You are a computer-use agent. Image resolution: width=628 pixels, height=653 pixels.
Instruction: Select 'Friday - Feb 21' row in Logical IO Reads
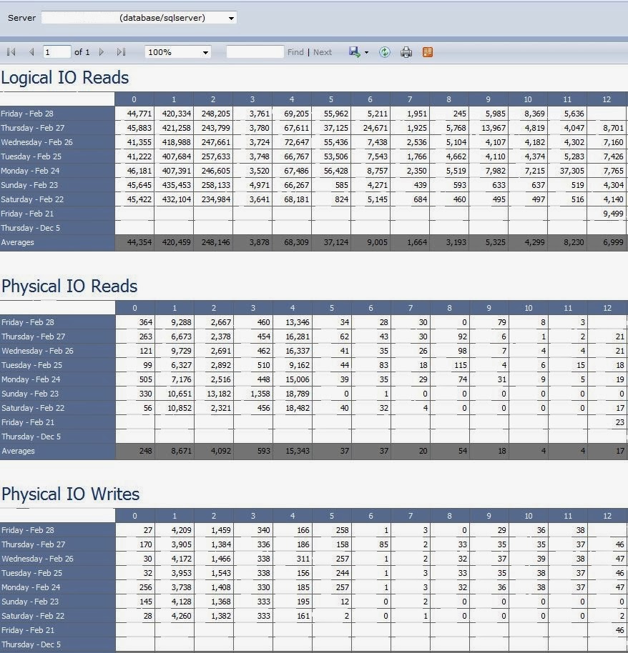pos(57,214)
